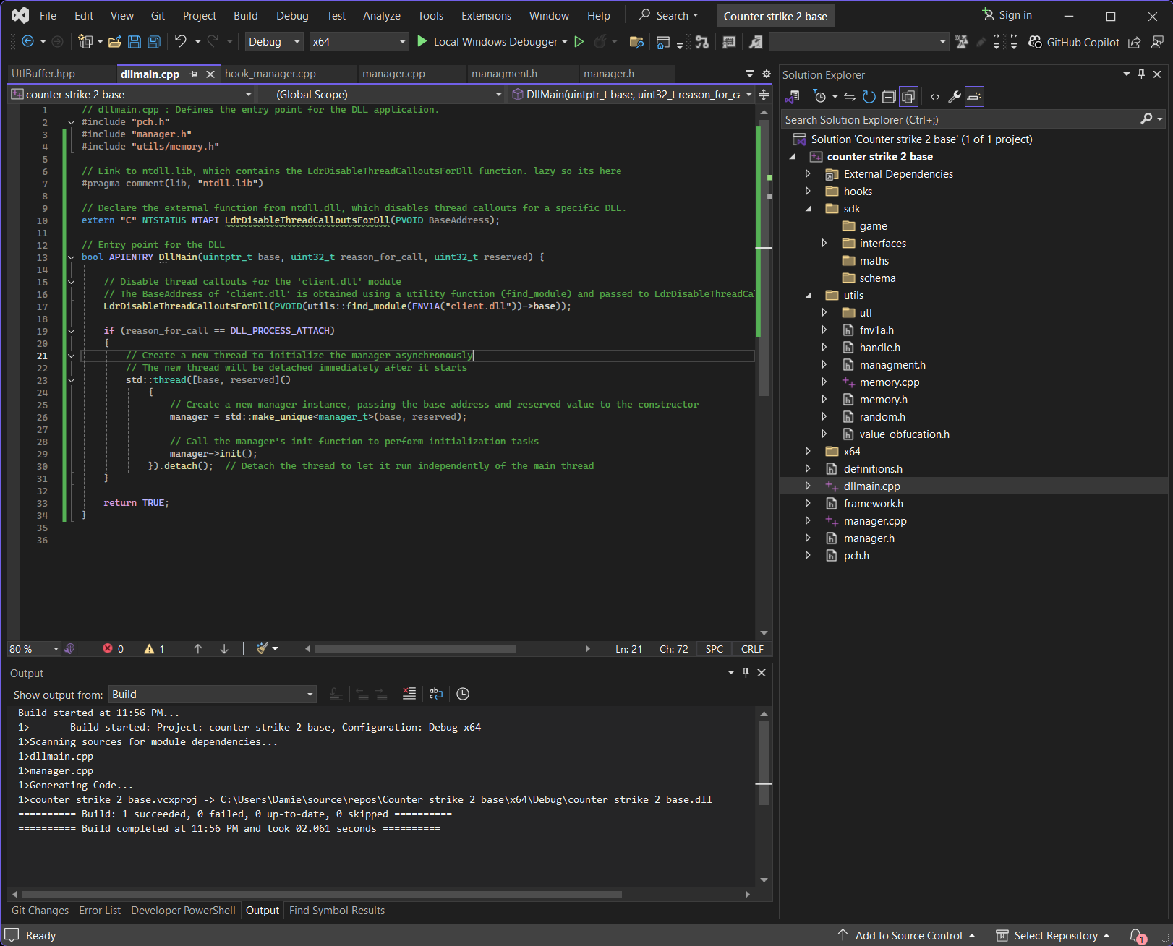Click Sign in
1173x946 pixels.
pos(1007,15)
